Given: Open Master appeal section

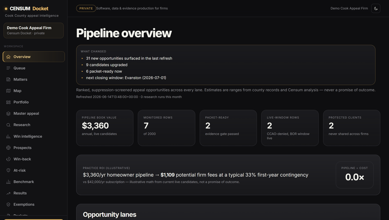Looking at the screenshot, I should (x=34, y=113).
